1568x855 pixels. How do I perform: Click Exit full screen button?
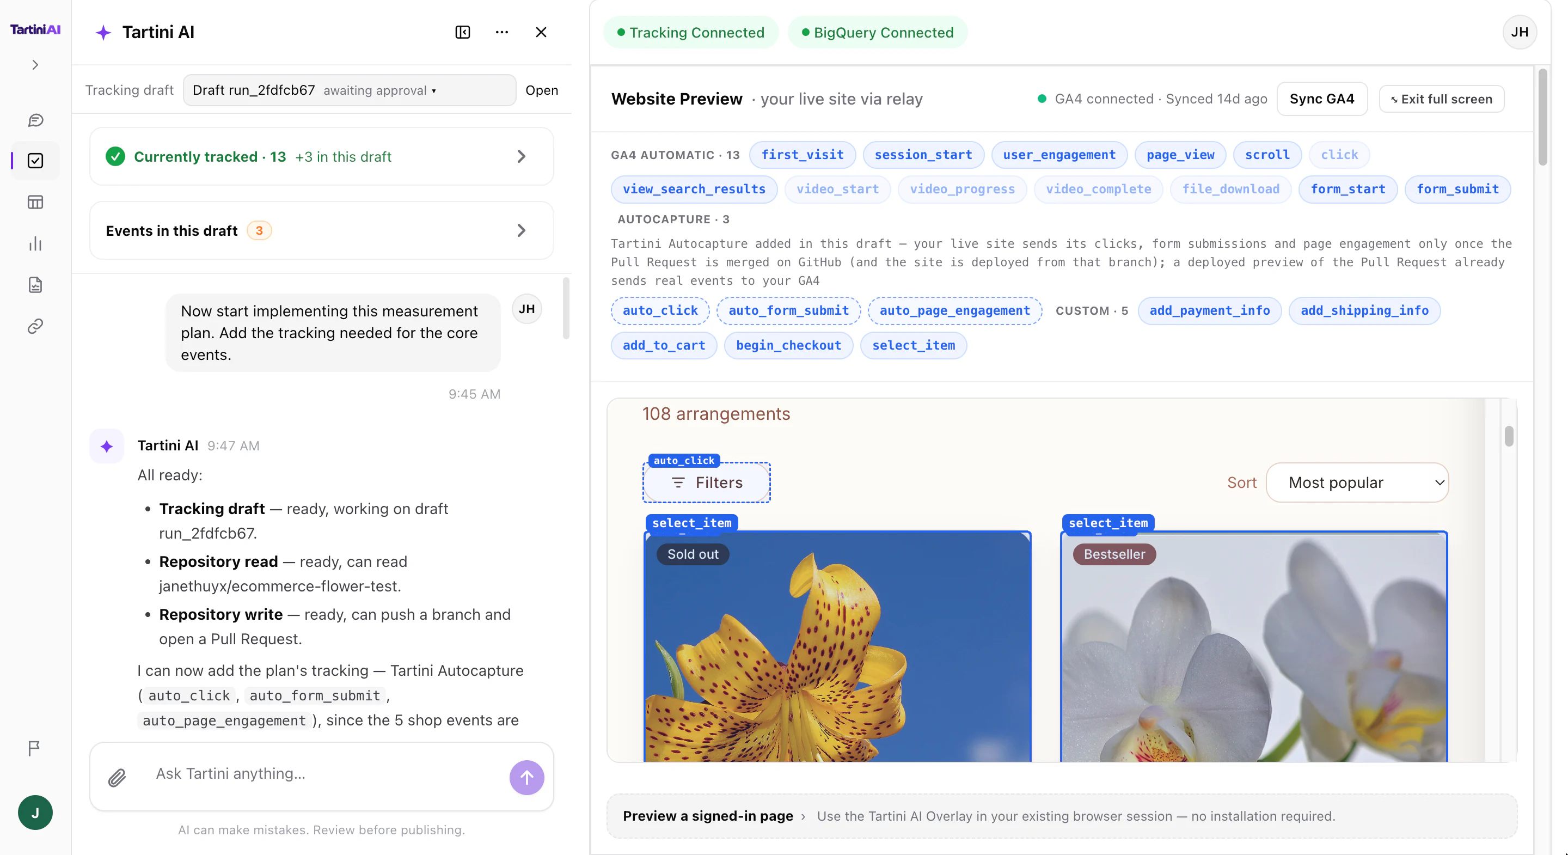coord(1441,99)
